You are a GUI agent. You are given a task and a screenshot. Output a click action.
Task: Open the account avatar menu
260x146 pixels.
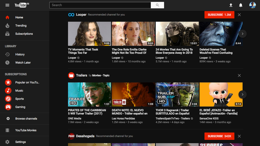pyautogui.click(x=253, y=5)
